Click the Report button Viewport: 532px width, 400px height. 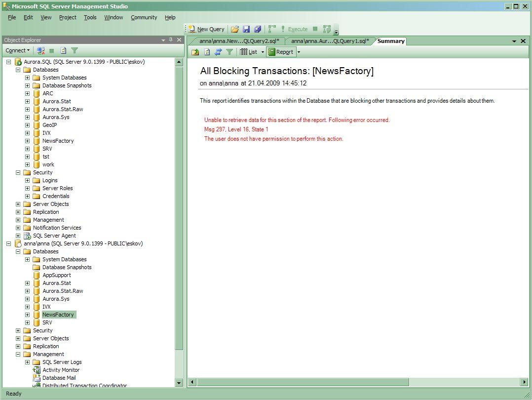coord(281,52)
